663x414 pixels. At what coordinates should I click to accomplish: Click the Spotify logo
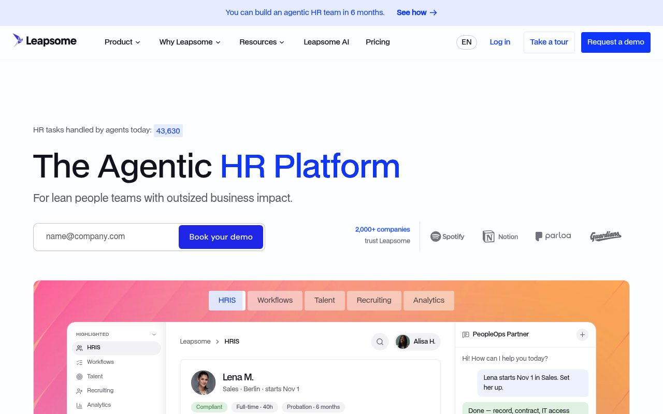(448, 236)
